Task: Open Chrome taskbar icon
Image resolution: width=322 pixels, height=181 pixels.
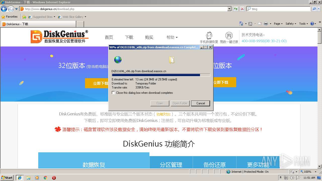Action: (46, 178)
